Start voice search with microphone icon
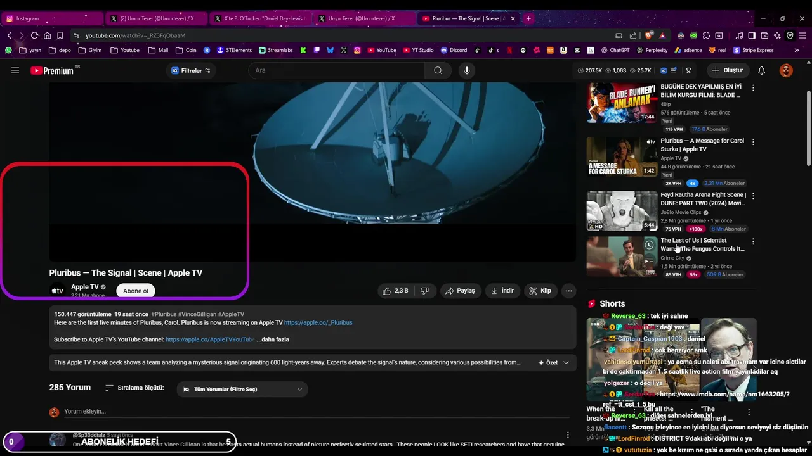812x456 pixels. [x=467, y=70]
